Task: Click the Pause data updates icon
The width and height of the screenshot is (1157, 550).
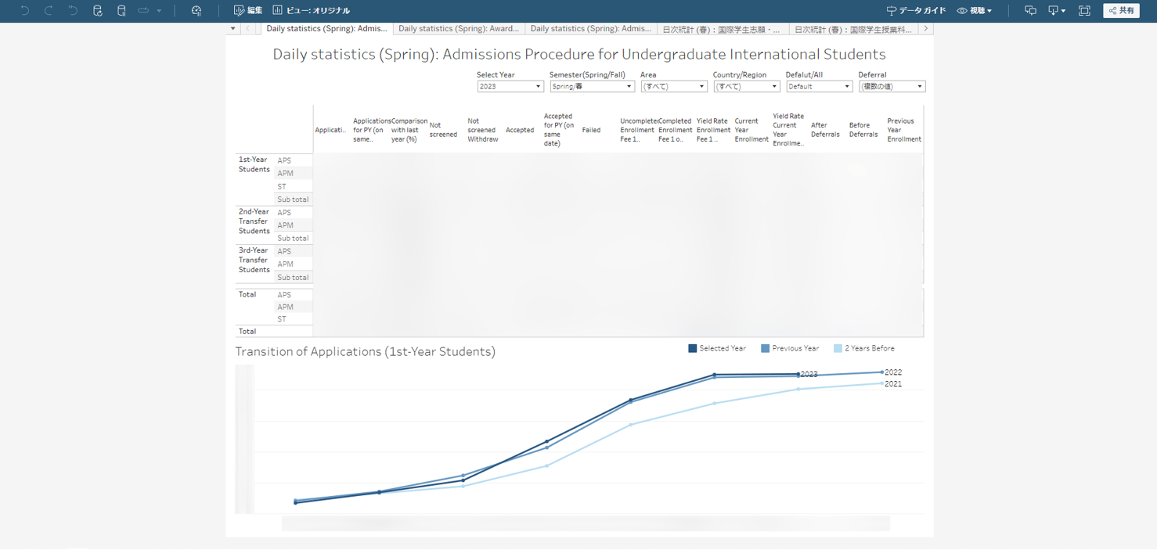Action: coord(121,10)
